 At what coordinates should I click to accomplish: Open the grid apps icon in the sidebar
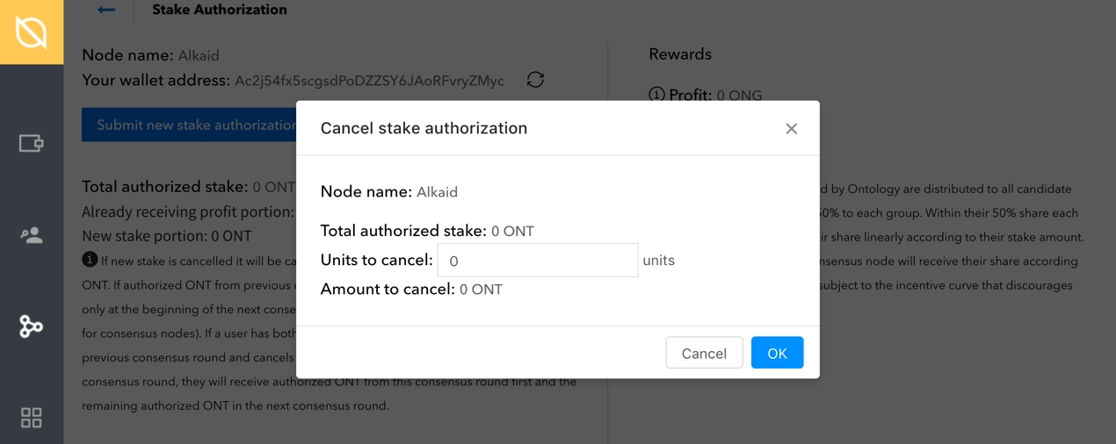(32, 418)
